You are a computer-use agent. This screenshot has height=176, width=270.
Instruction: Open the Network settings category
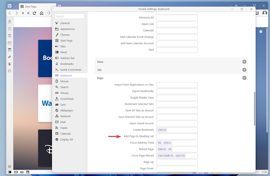coord(70,116)
